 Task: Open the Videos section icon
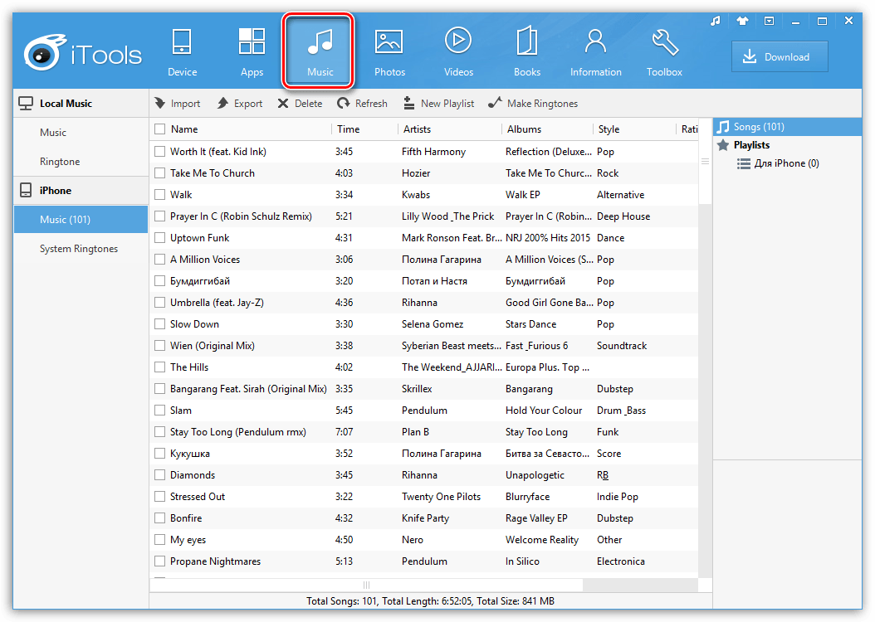(x=458, y=43)
